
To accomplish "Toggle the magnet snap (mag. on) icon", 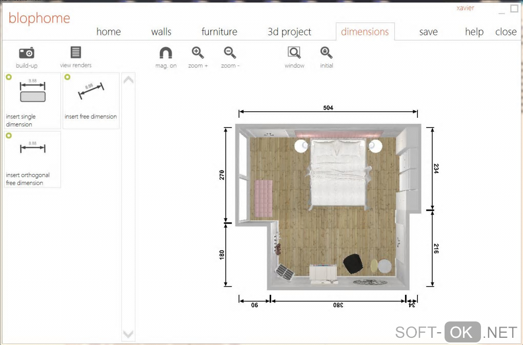I will click(166, 53).
